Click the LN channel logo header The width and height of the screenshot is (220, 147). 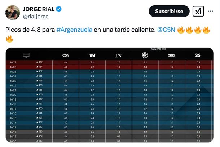pos(118,55)
